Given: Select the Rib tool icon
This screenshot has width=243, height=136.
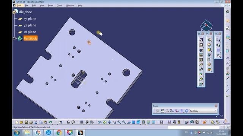Looking at the screenshot, I should click(x=201, y=65).
